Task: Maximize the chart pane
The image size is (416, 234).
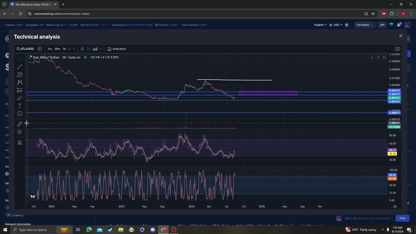Action: [384, 57]
